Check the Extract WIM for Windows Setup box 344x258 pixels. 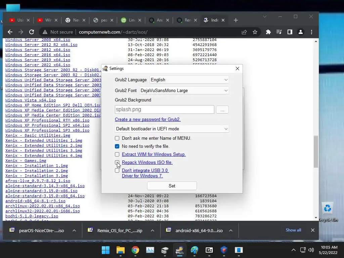click(117, 155)
